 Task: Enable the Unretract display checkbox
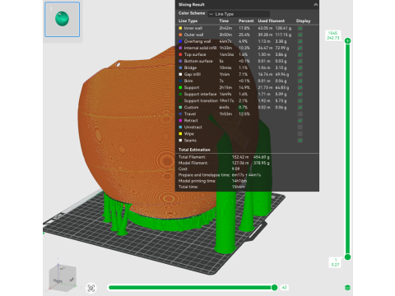pos(300,127)
